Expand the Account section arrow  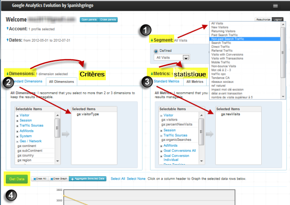pyautogui.click(x=7, y=28)
